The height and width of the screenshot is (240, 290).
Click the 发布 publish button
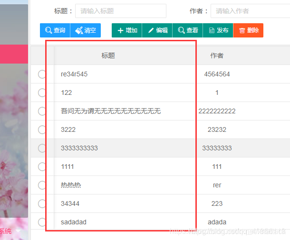pos(218,30)
